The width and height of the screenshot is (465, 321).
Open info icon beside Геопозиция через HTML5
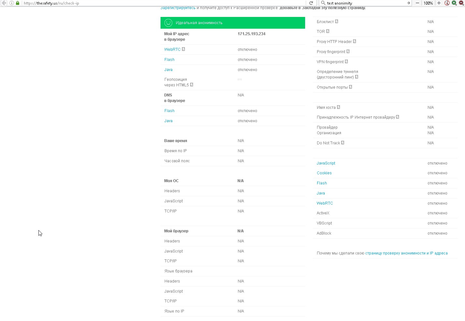pyautogui.click(x=191, y=85)
